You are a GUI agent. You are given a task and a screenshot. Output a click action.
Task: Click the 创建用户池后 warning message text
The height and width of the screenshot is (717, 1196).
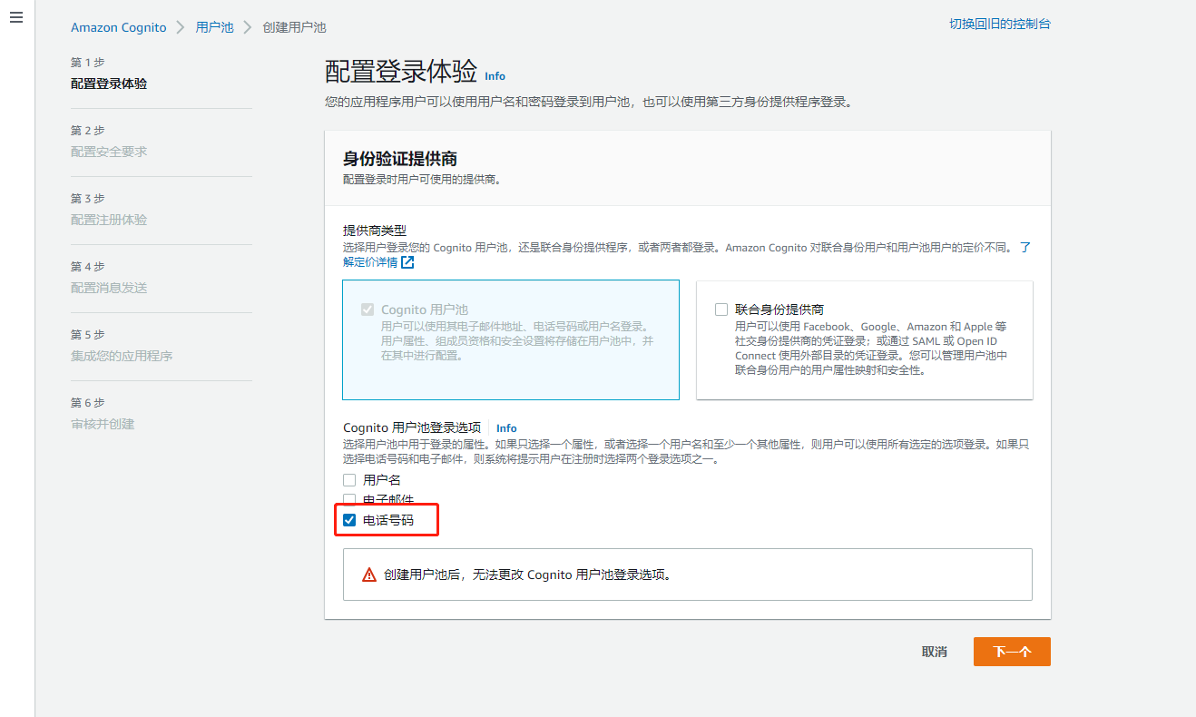pyautogui.click(x=527, y=575)
